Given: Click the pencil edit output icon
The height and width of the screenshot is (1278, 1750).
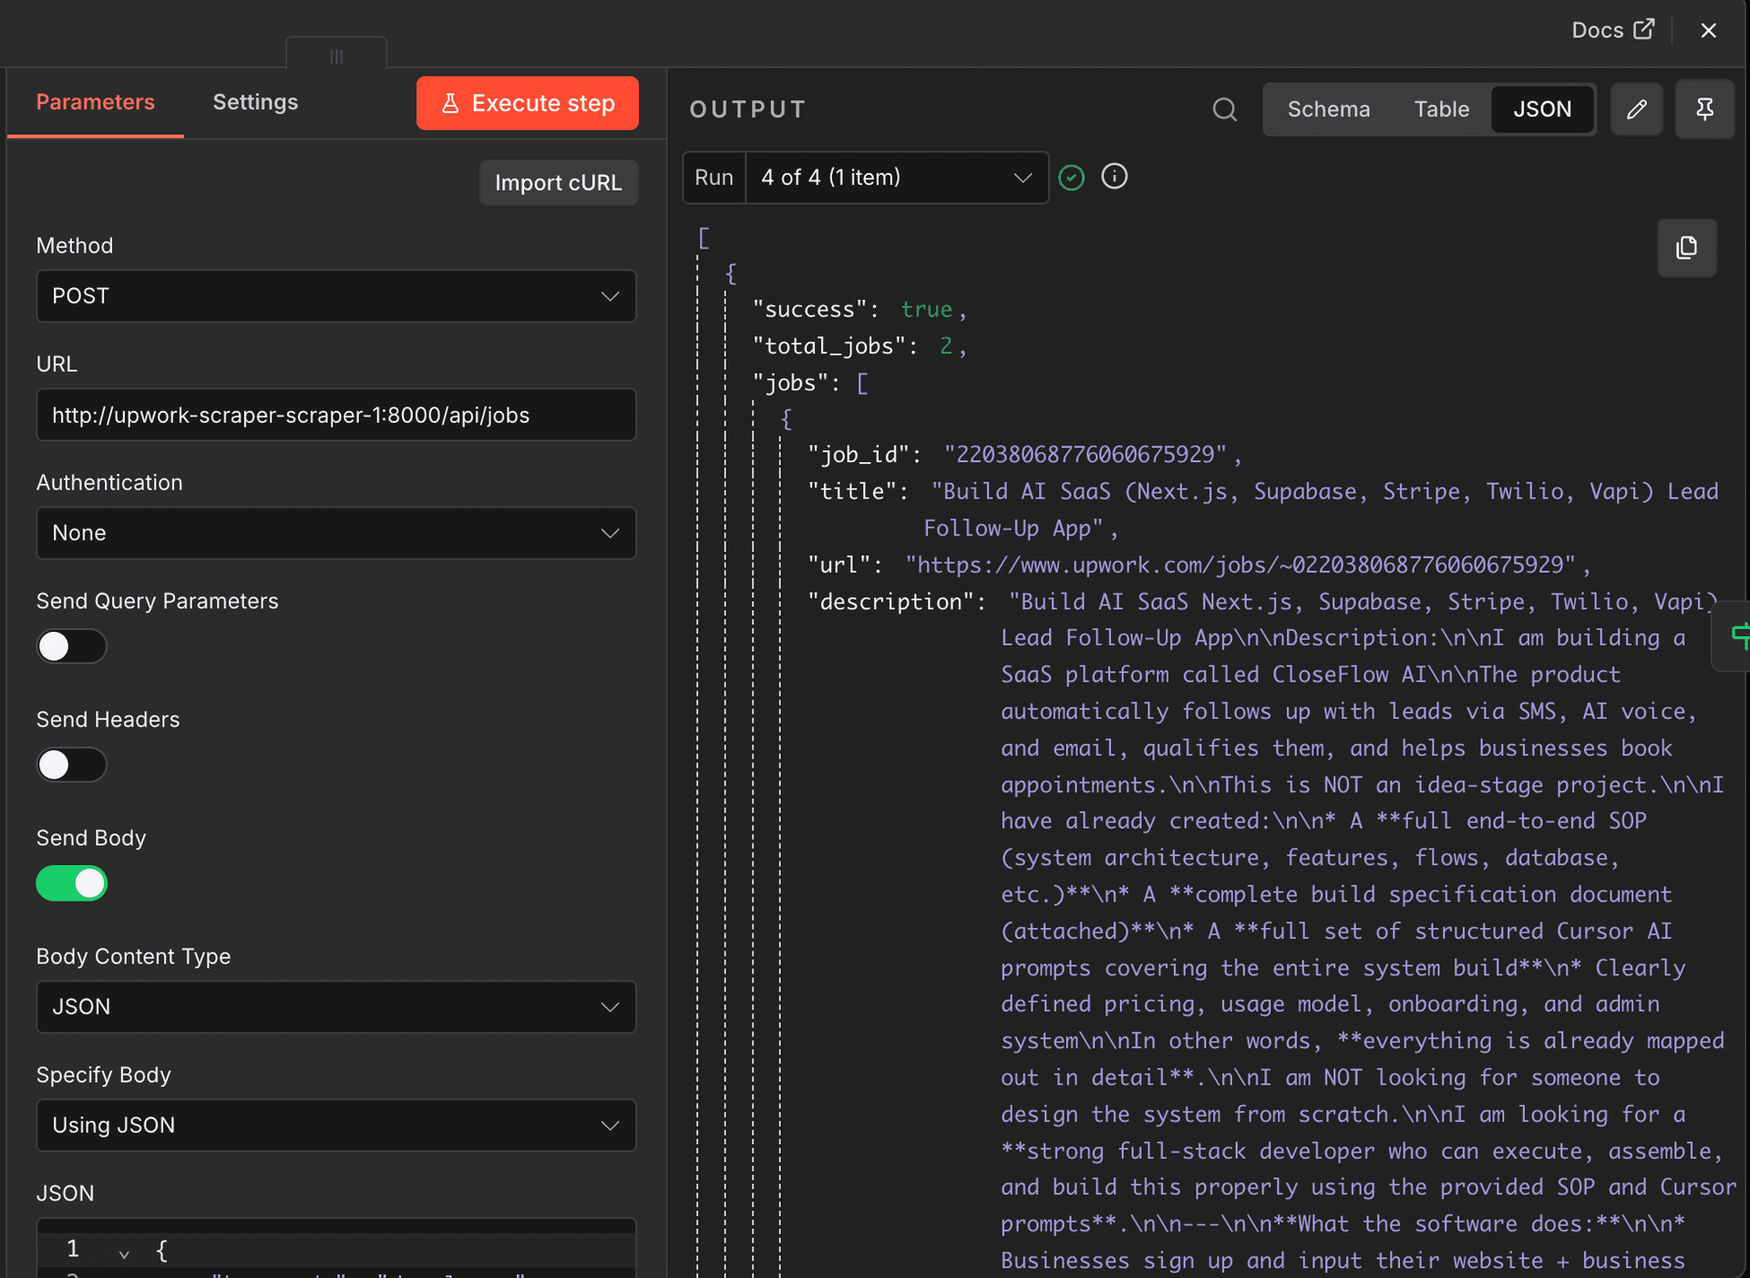Looking at the screenshot, I should point(1636,109).
